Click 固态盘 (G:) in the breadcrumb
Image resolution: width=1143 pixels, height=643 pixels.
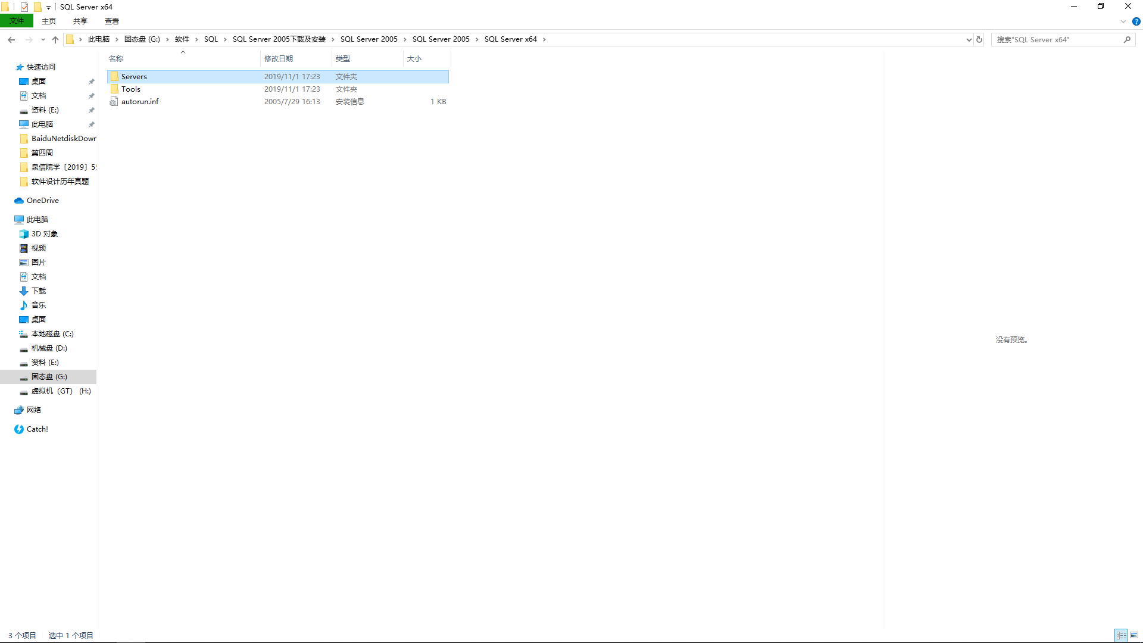(x=142, y=39)
